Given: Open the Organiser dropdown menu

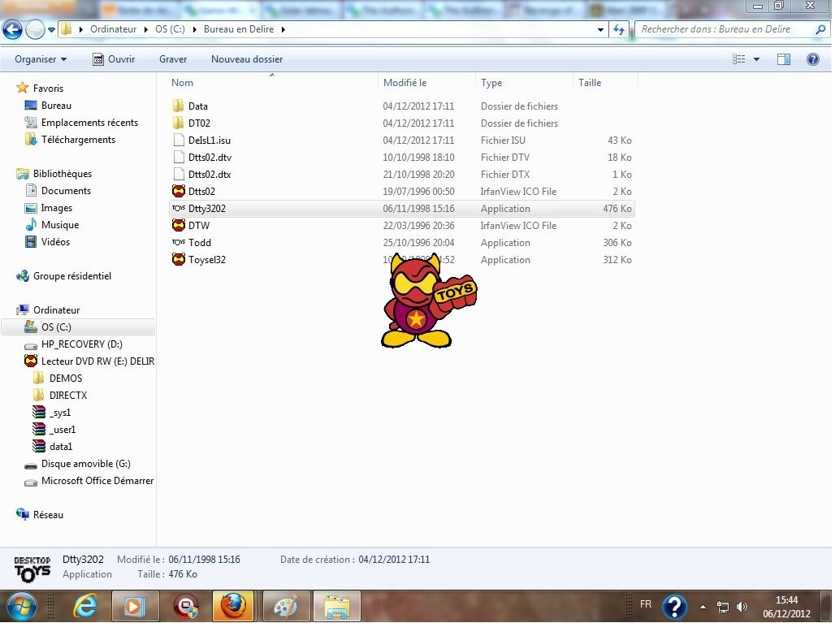Looking at the screenshot, I should [x=41, y=59].
